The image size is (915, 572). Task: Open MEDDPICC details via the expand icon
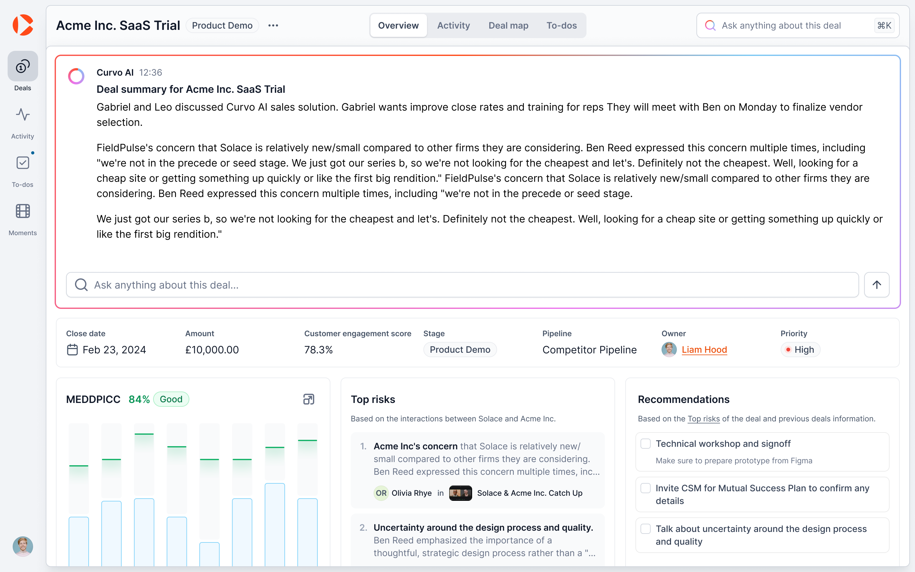308,399
